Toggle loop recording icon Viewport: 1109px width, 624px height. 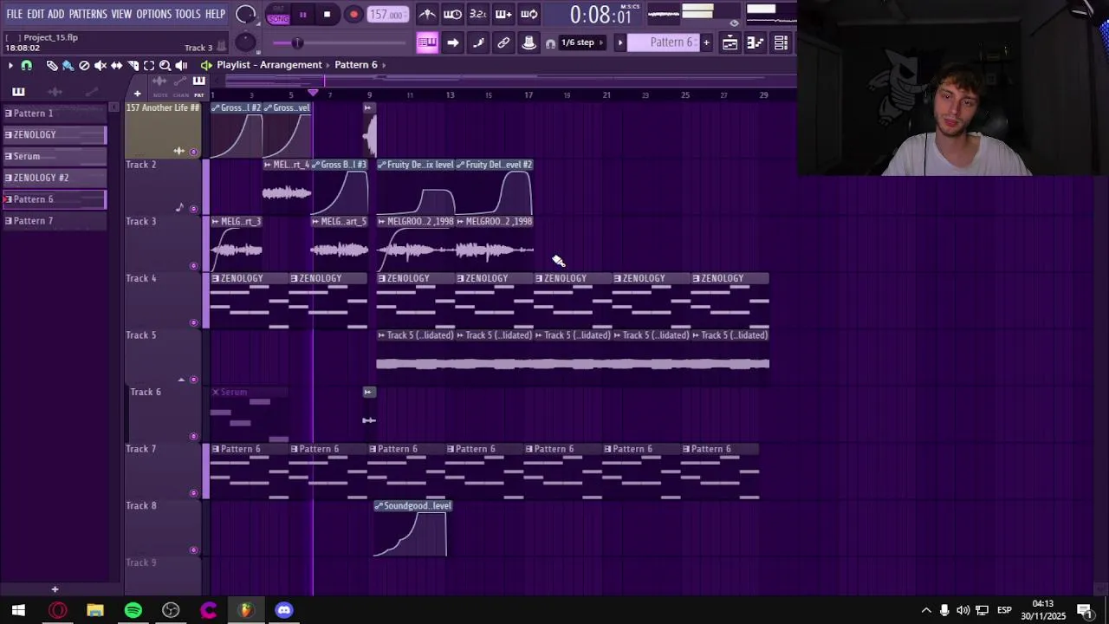[529, 14]
